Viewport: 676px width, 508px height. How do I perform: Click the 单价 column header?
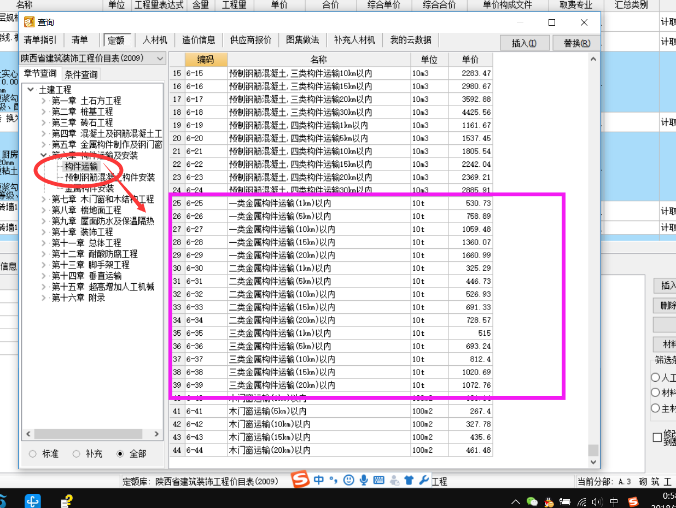470,60
